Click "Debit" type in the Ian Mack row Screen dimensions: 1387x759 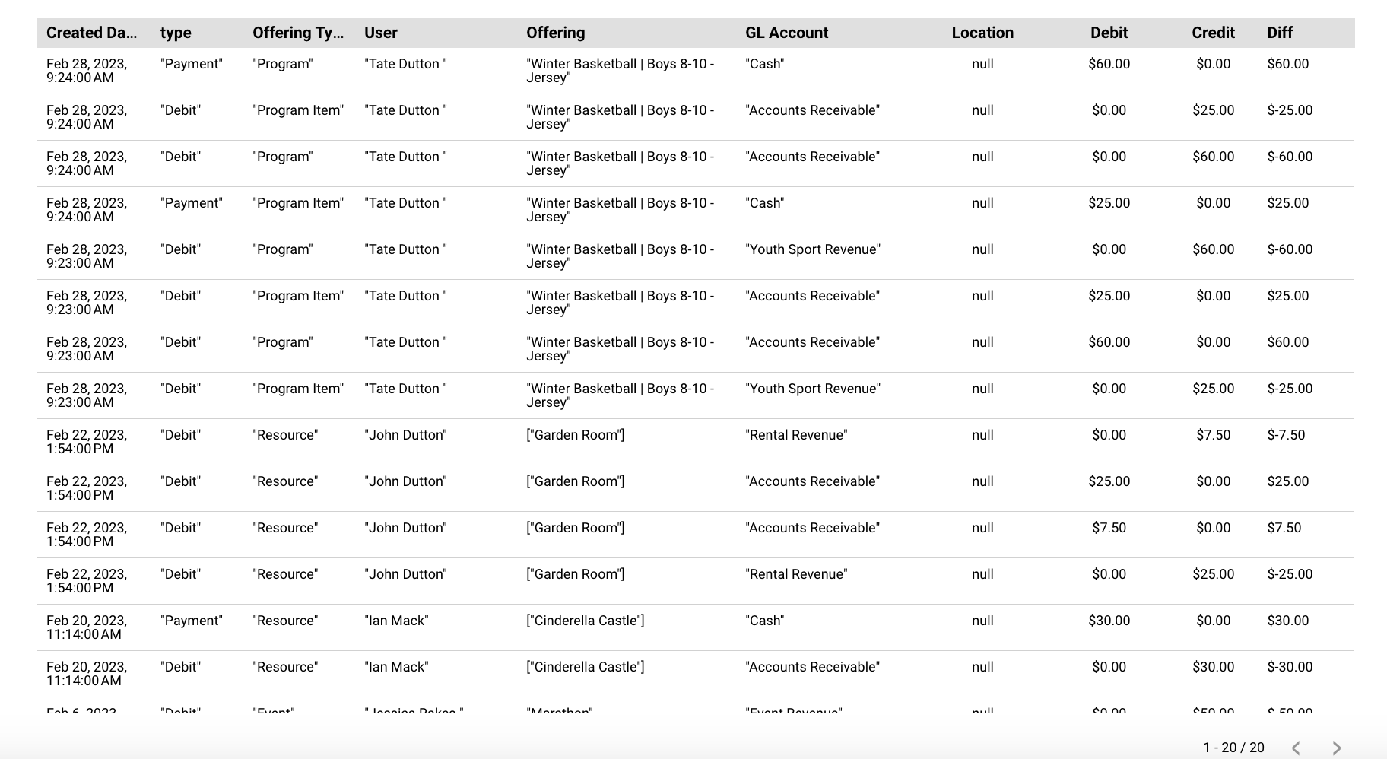coord(180,667)
